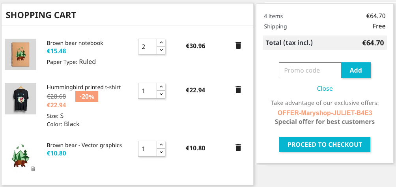Open Brown bear notebook thumbnail
This screenshot has width=396, height=187.
[21, 54]
